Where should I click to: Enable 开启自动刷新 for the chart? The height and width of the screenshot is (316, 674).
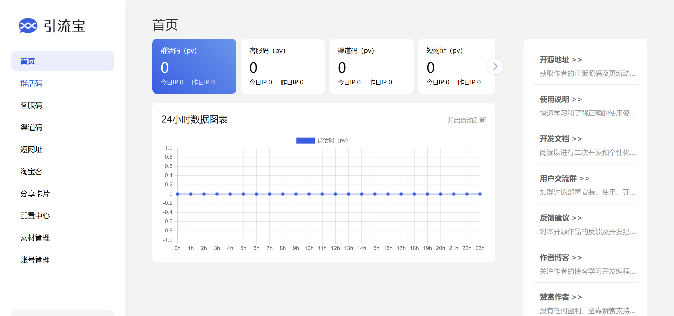(x=466, y=120)
